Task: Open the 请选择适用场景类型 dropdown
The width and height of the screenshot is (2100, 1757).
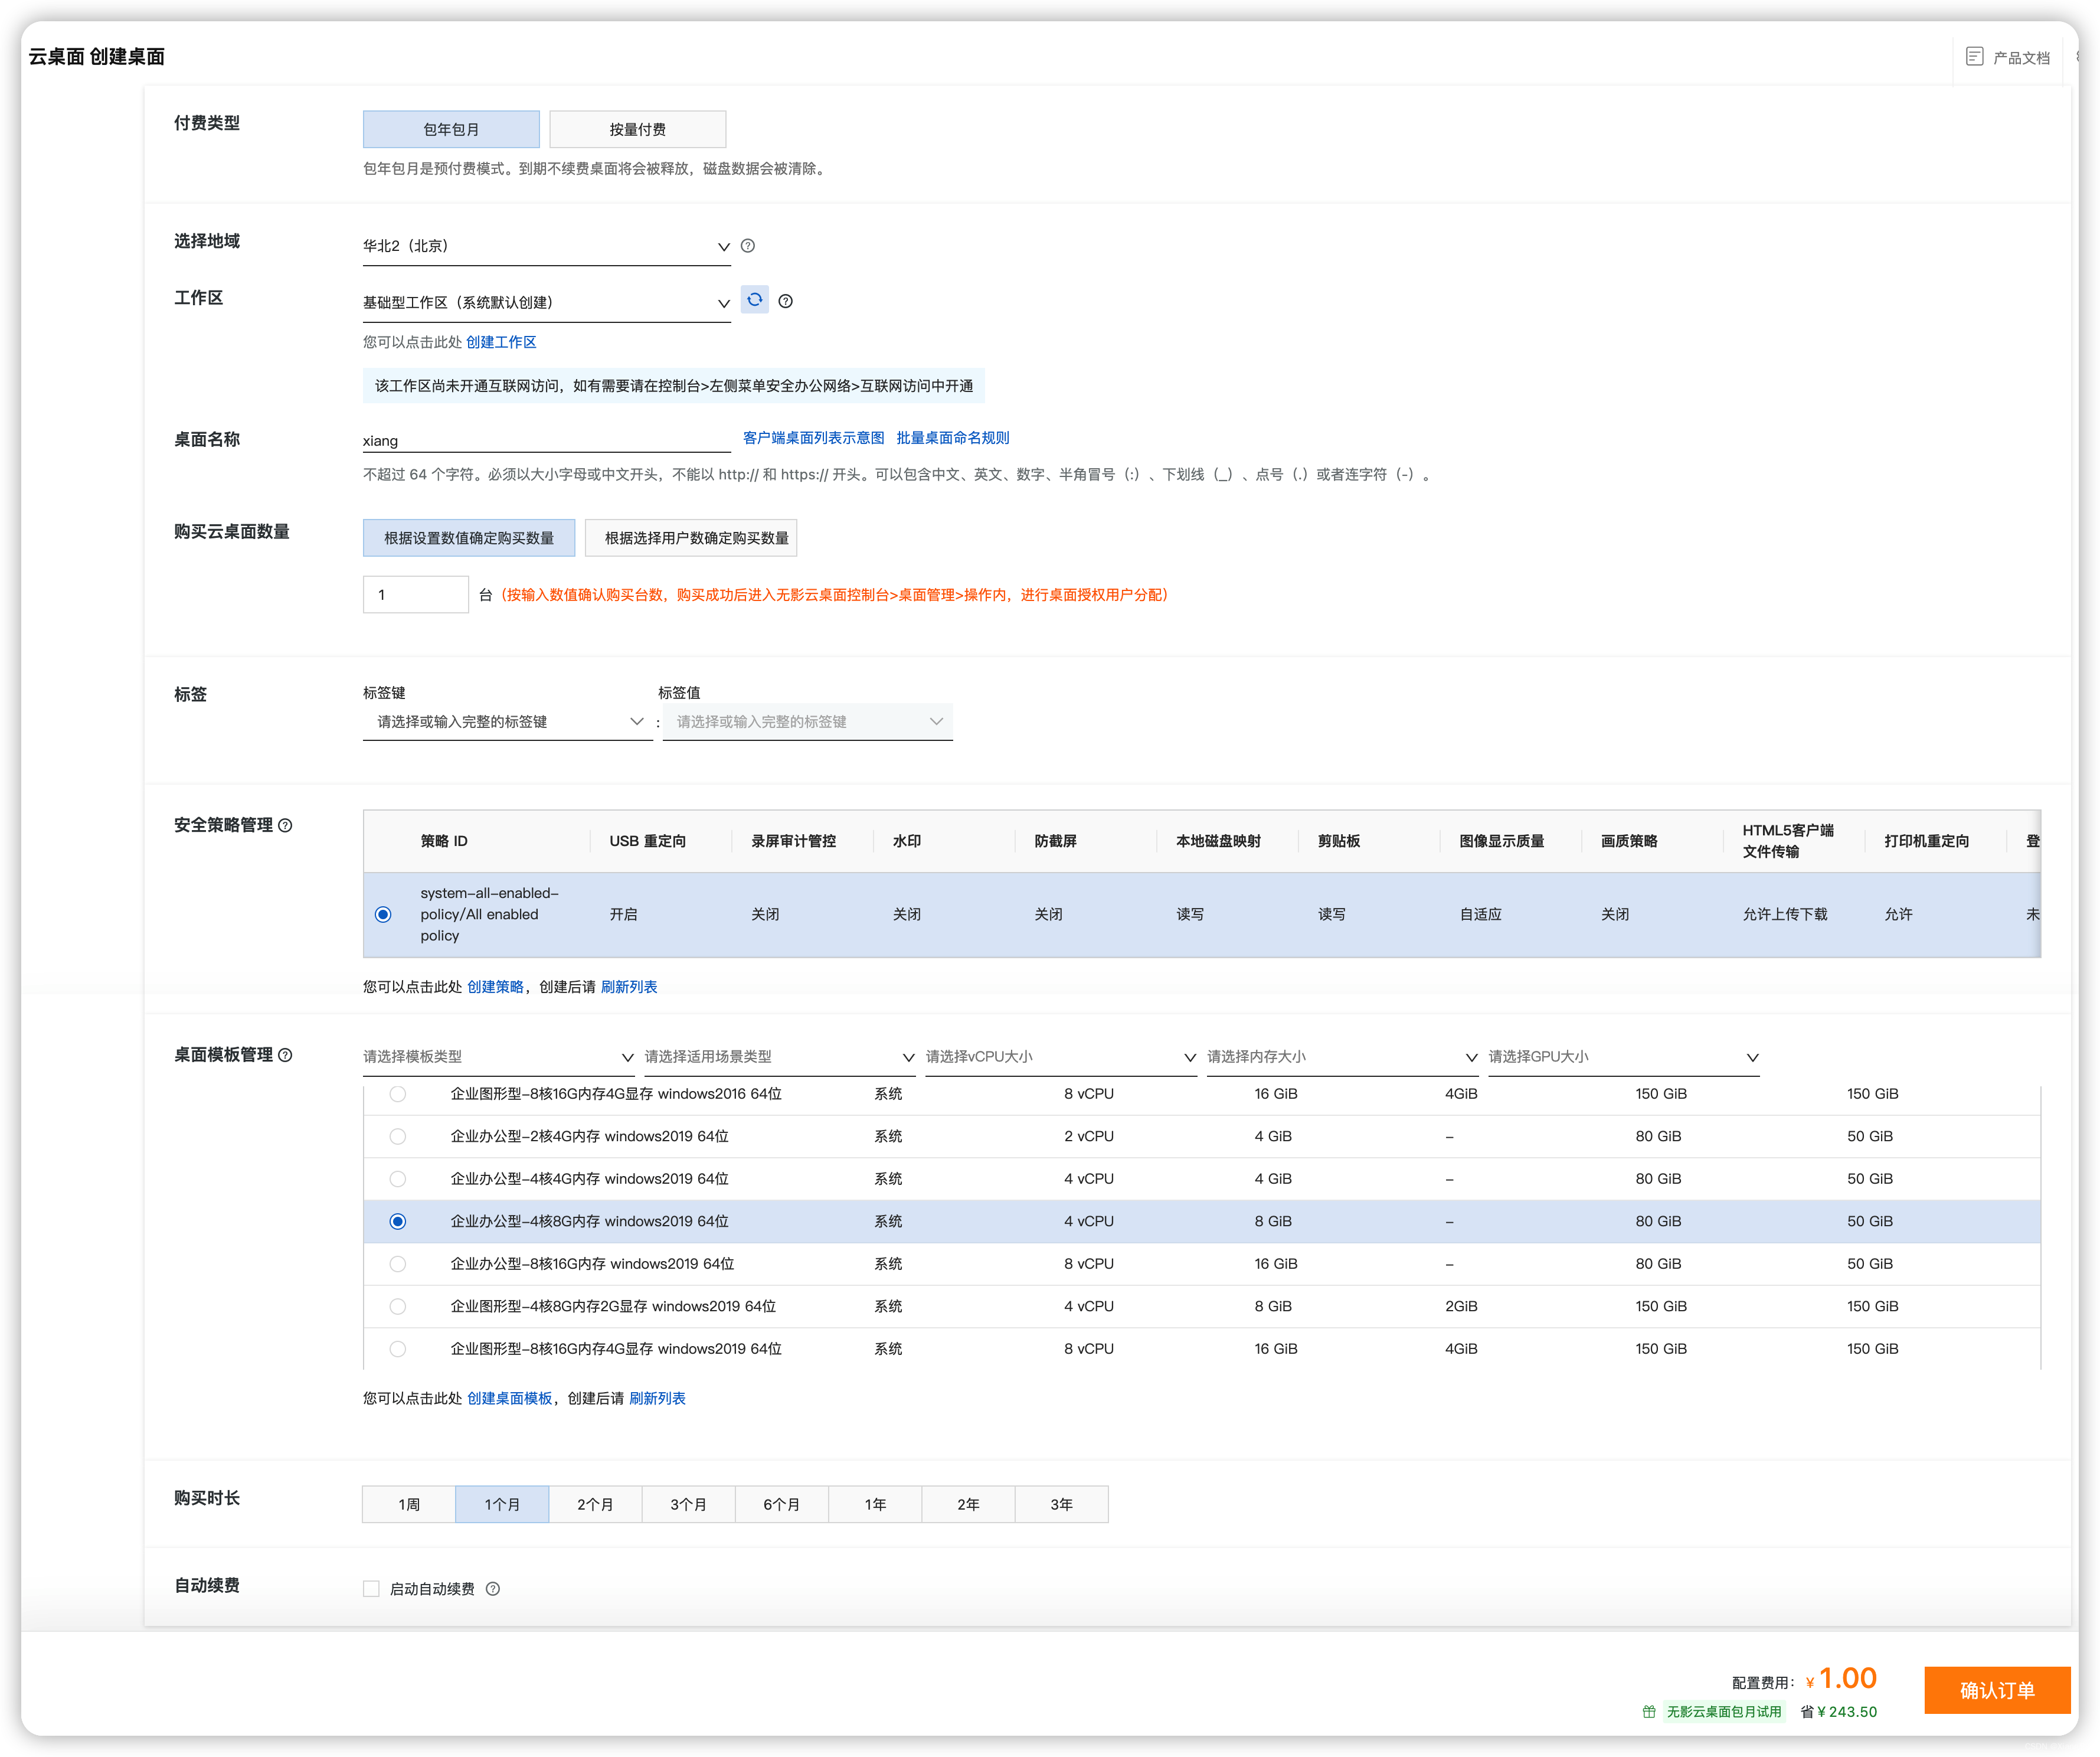Action: click(780, 1057)
